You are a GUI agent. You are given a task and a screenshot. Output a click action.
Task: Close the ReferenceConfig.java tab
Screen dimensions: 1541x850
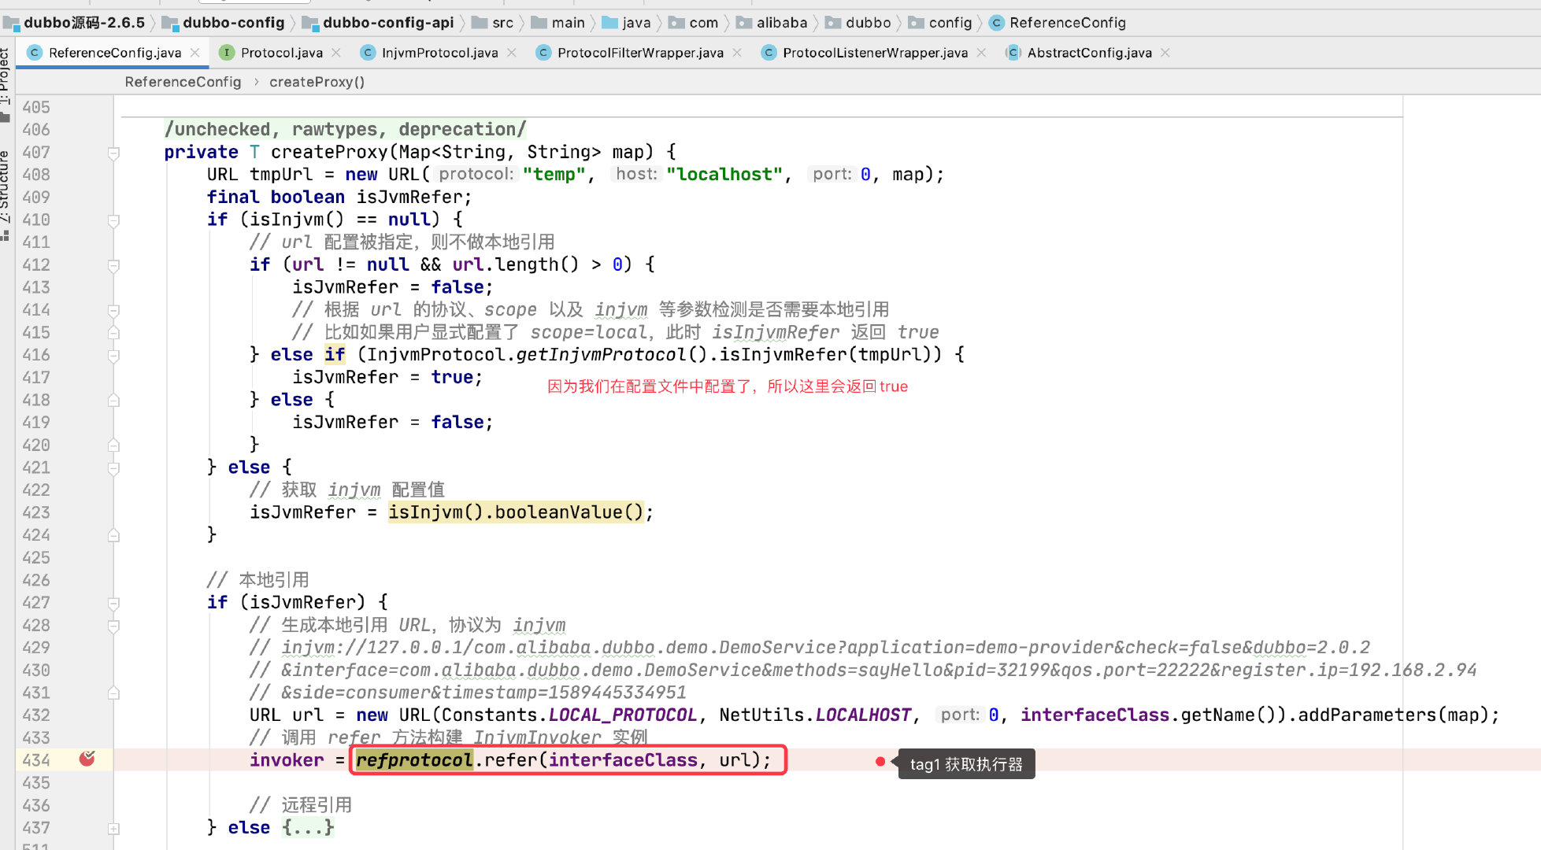coord(194,53)
